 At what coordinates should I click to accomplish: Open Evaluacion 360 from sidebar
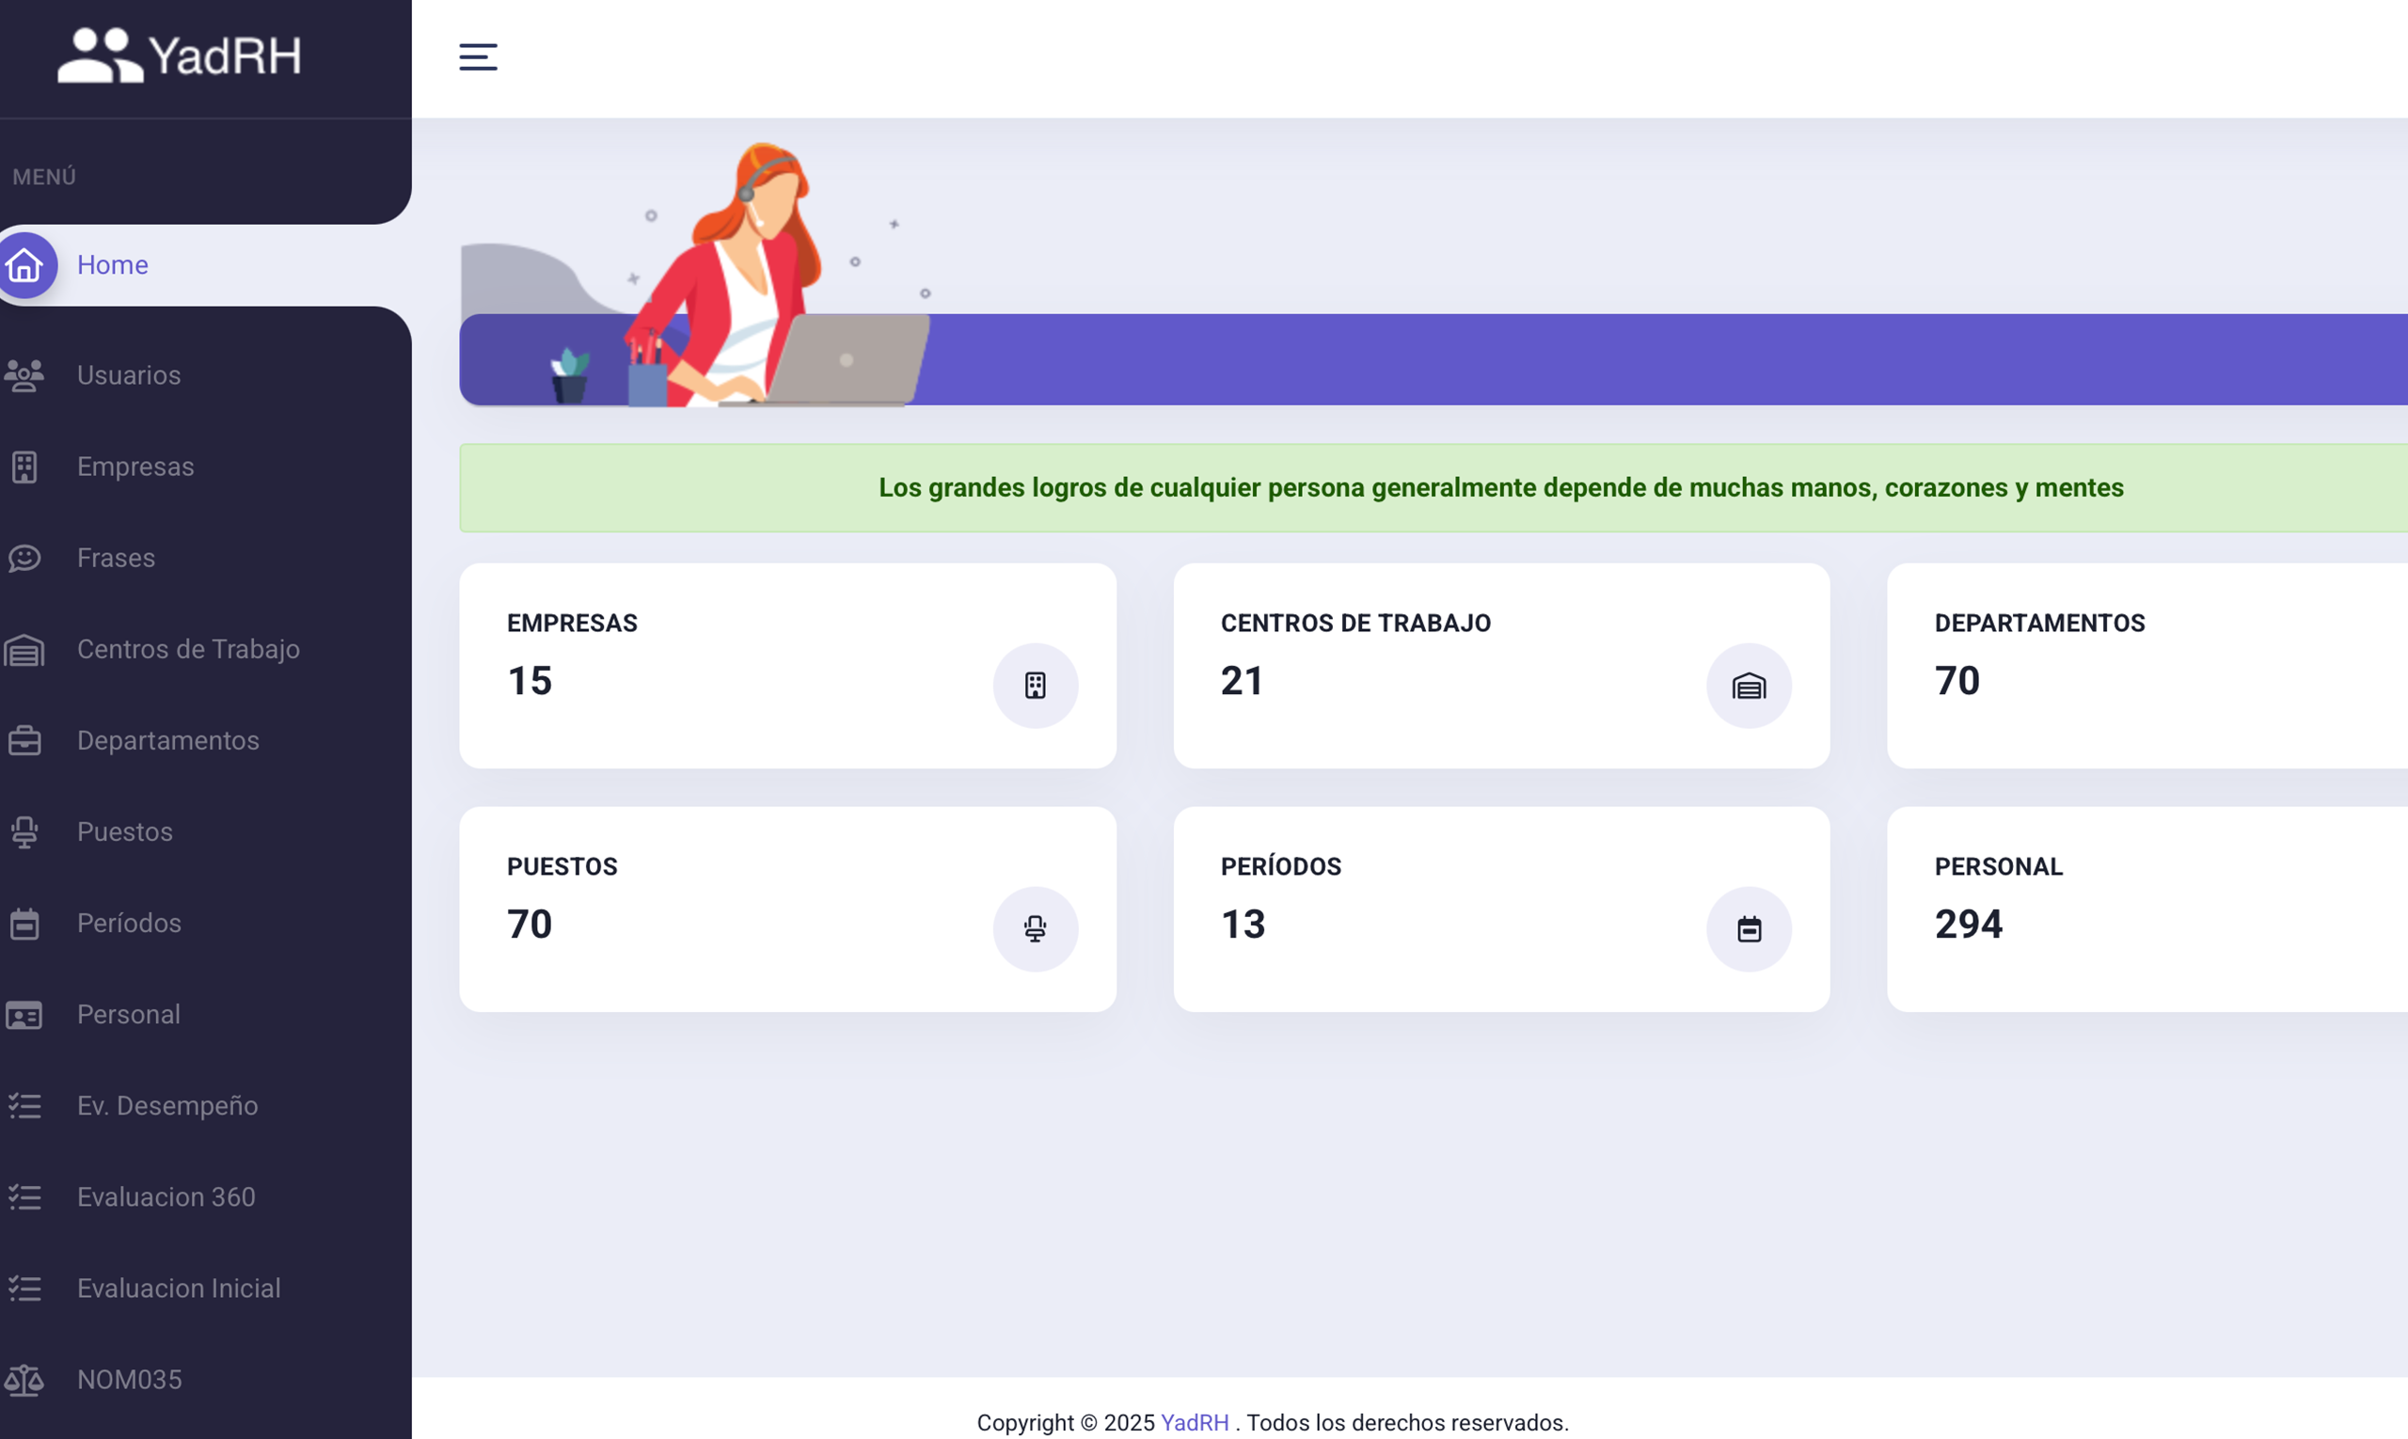pyautogui.click(x=166, y=1196)
